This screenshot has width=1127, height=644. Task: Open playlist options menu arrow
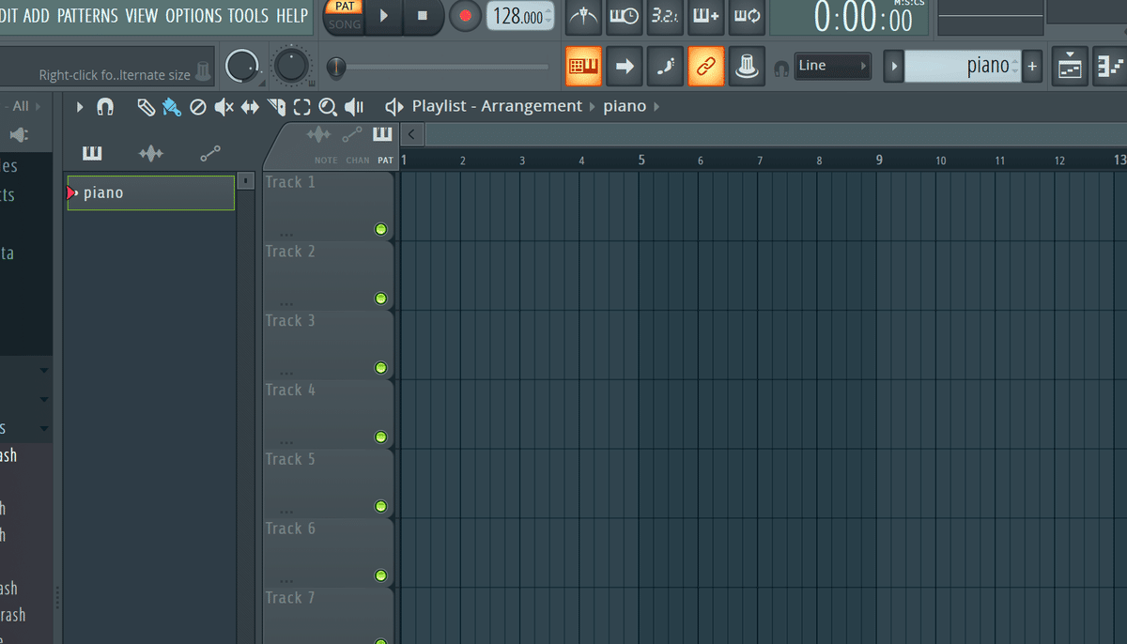pos(80,107)
